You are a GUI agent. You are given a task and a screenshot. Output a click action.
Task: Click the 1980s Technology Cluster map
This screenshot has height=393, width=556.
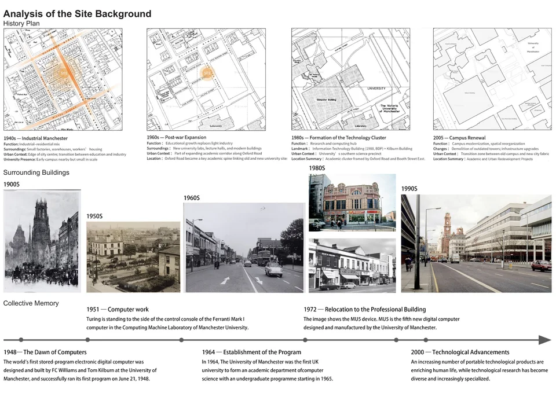coord(351,79)
